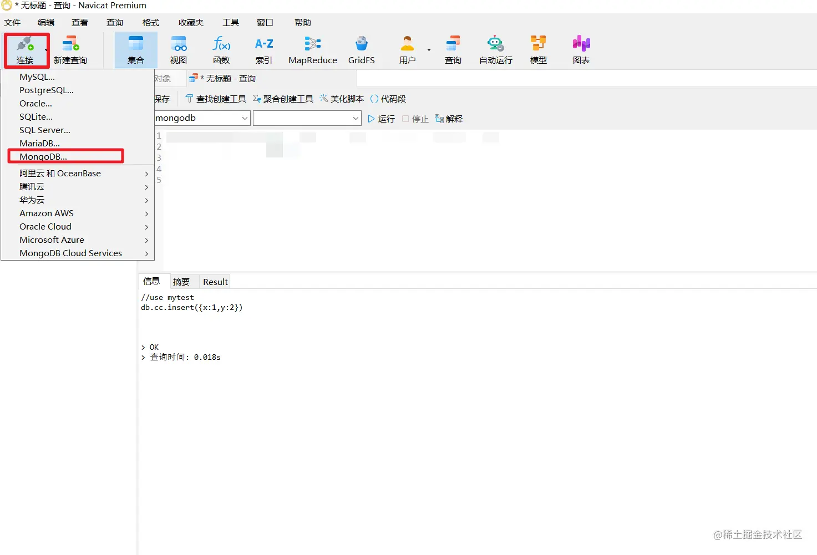Open the 图表 charts toolbar icon
This screenshot has height=555, width=817.
pos(581,50)
